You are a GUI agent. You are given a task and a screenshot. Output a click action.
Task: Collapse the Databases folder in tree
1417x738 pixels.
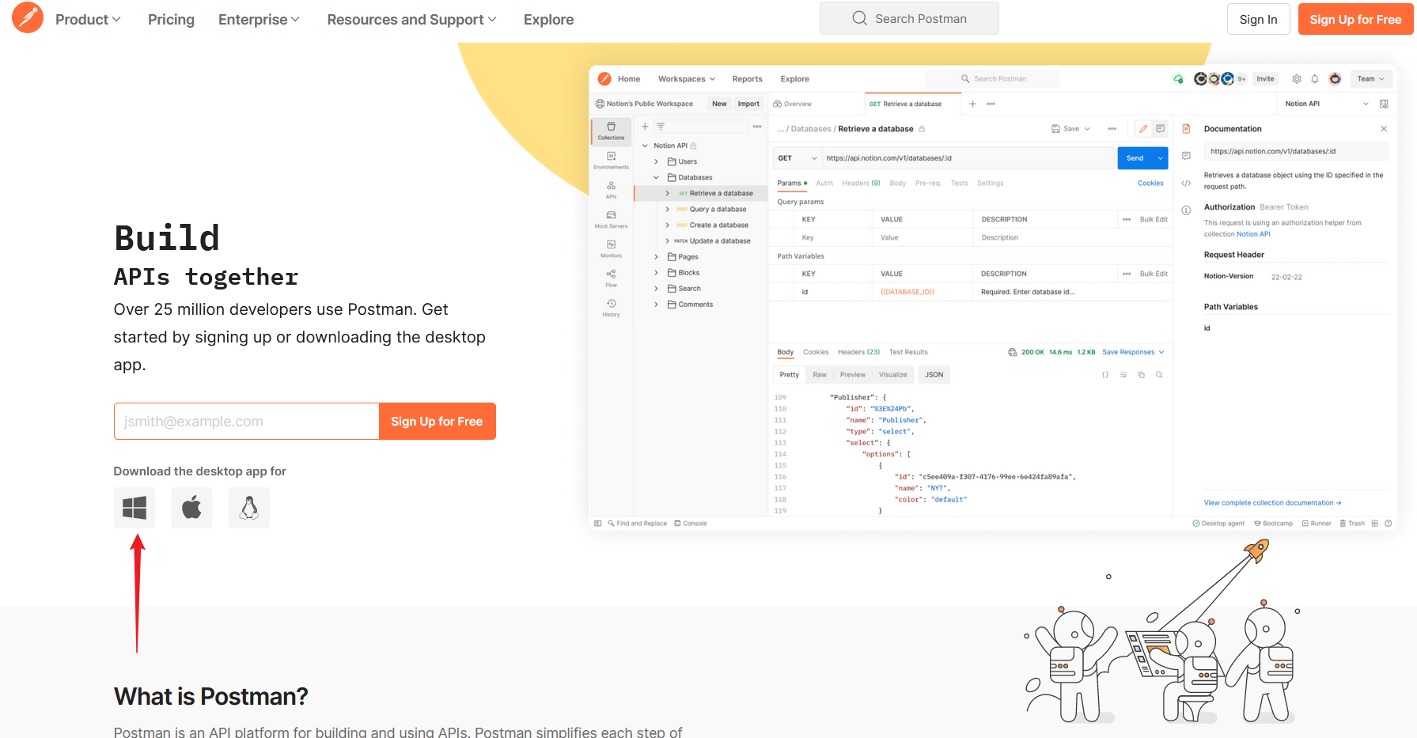point(656,177)
